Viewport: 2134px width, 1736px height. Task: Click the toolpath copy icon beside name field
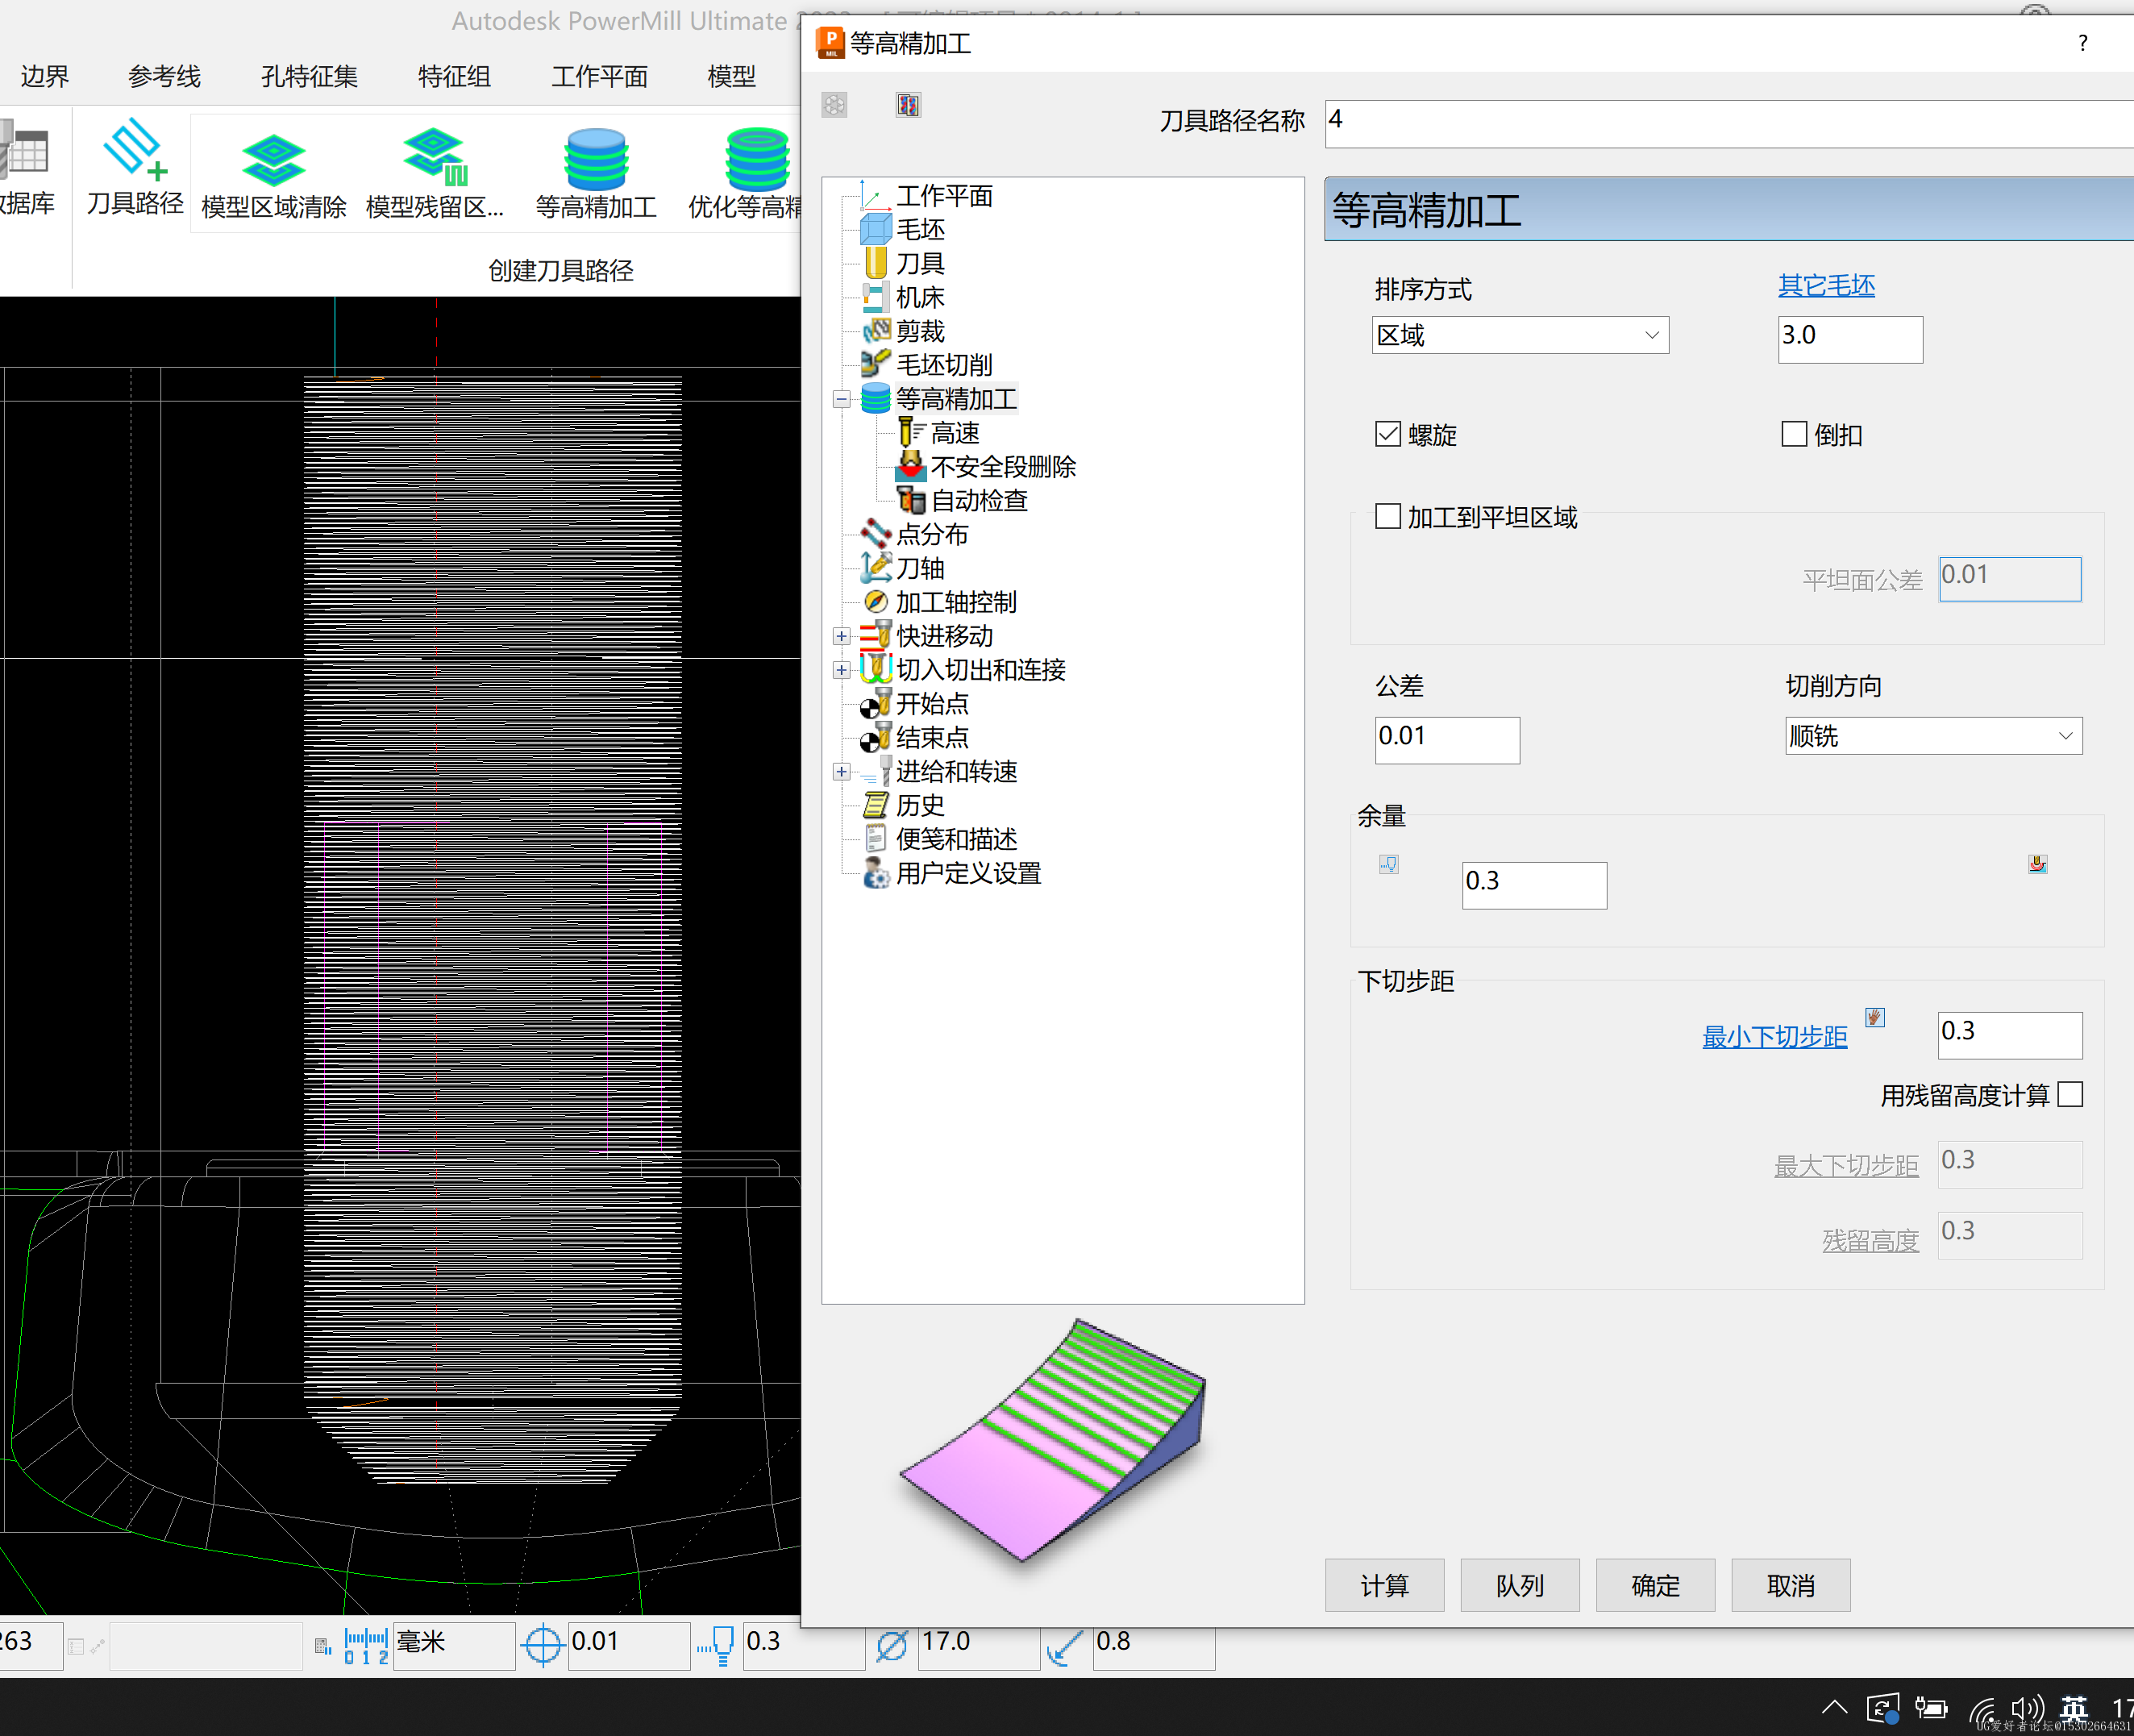click(x=908, y=105)
